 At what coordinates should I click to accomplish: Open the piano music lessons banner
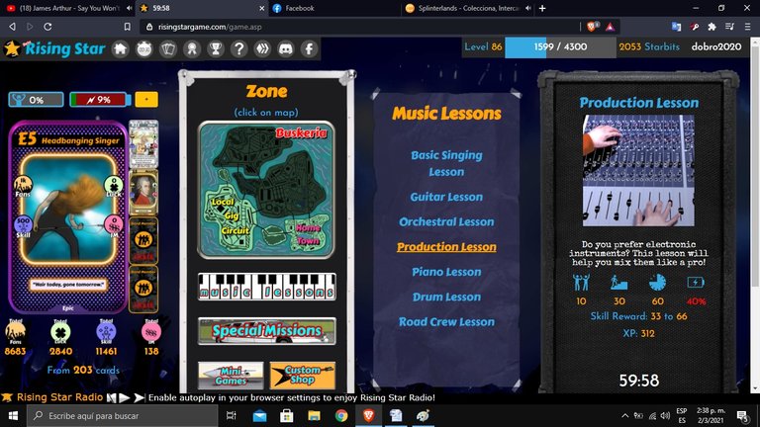tap(266, 287)
